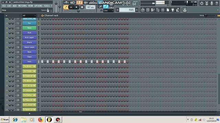The height and width of the screenshot is (123, 220).
Task: Click mixer track number 22 for Hats
Action: (18, 61)
